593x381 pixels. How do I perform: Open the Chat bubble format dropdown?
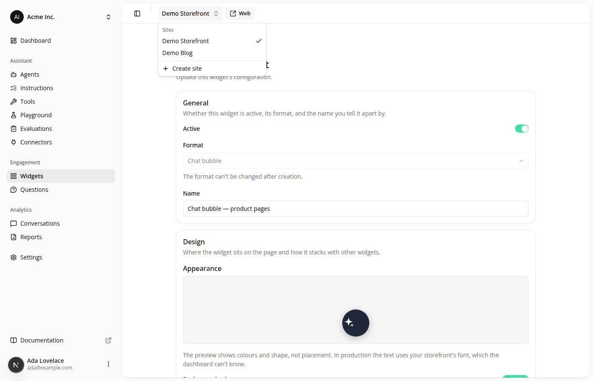point(356,161)
